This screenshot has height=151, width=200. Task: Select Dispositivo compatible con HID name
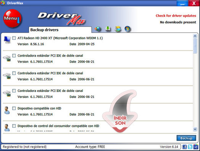point(39,108)
